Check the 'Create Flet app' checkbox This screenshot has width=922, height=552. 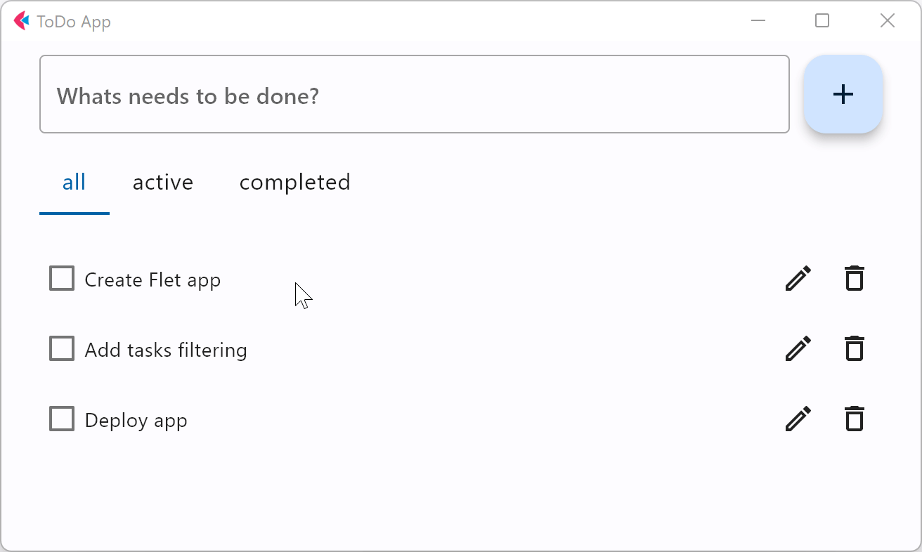click(x=62, y=278)
